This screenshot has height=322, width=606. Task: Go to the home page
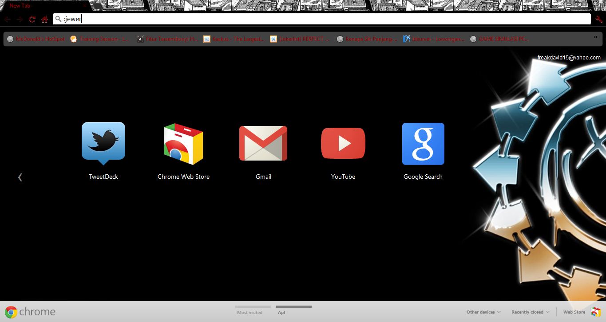click(x=44, y=19)
